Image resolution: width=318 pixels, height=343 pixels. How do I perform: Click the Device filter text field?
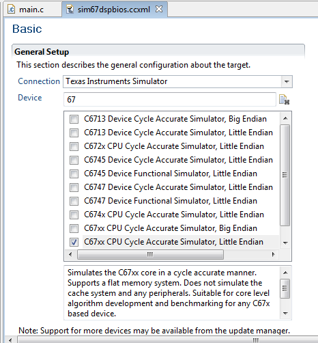[170, 99]
